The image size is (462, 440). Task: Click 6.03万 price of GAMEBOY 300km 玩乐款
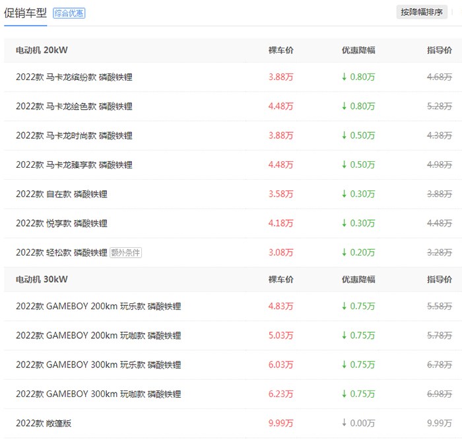tap(280, 365)
